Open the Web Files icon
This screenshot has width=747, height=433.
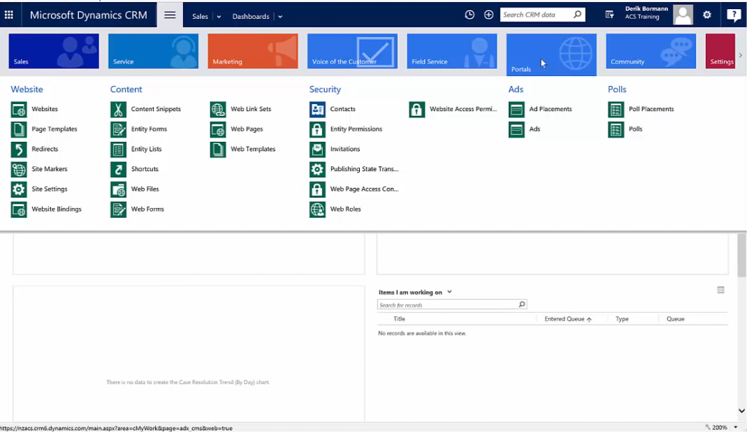click(118, 189)
